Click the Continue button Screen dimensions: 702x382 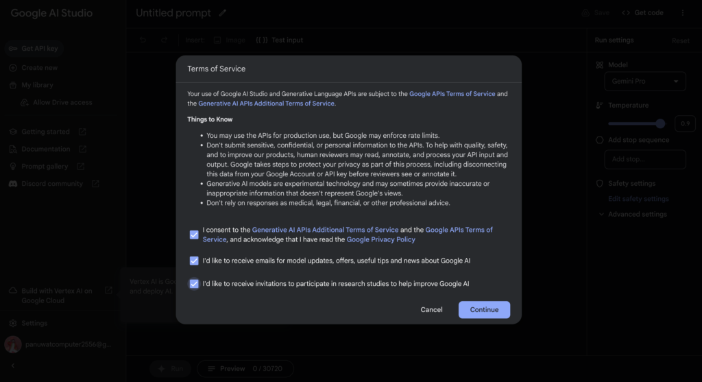pos(484,309)
